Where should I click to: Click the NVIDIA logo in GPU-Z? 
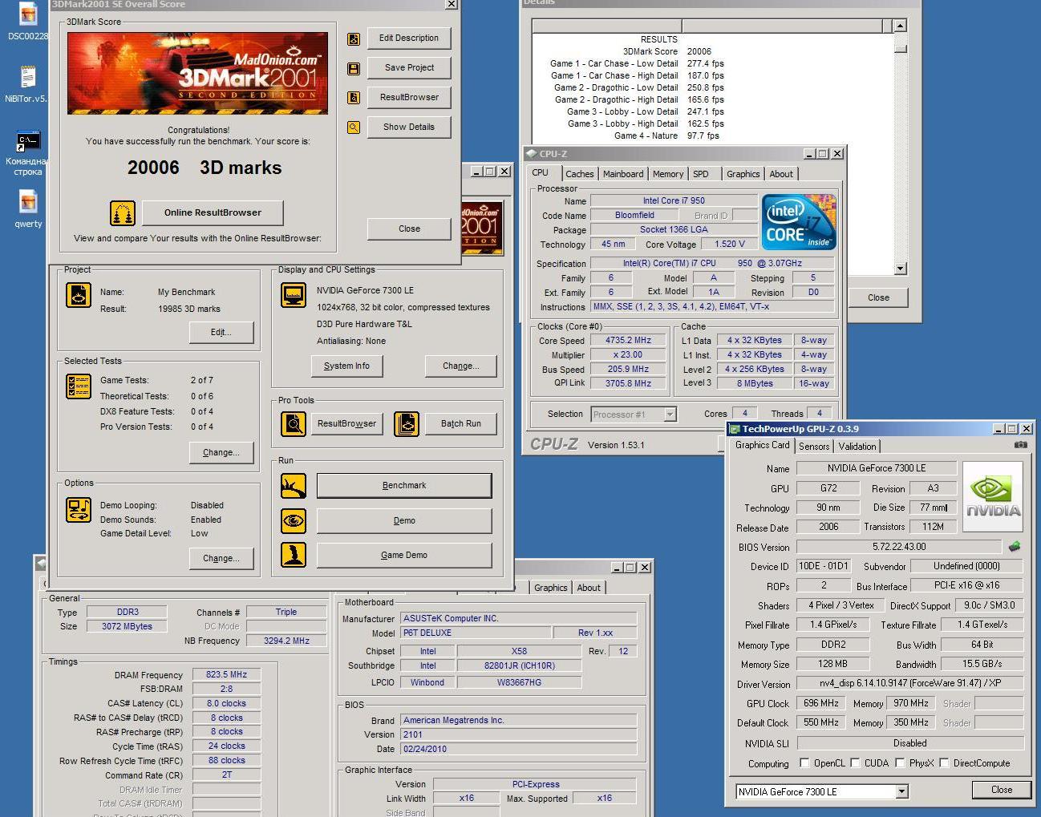(x=993, y=496)
